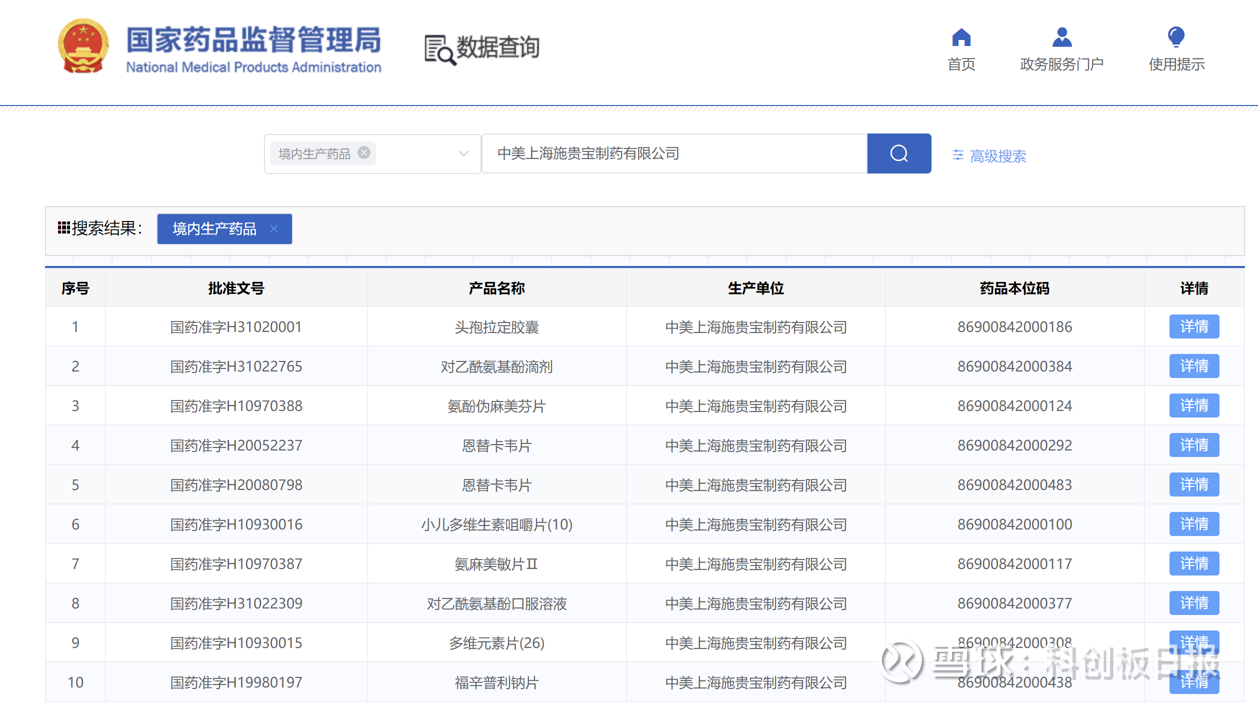Click the home page house icon
1258x702 pixels.
[961, 37]
